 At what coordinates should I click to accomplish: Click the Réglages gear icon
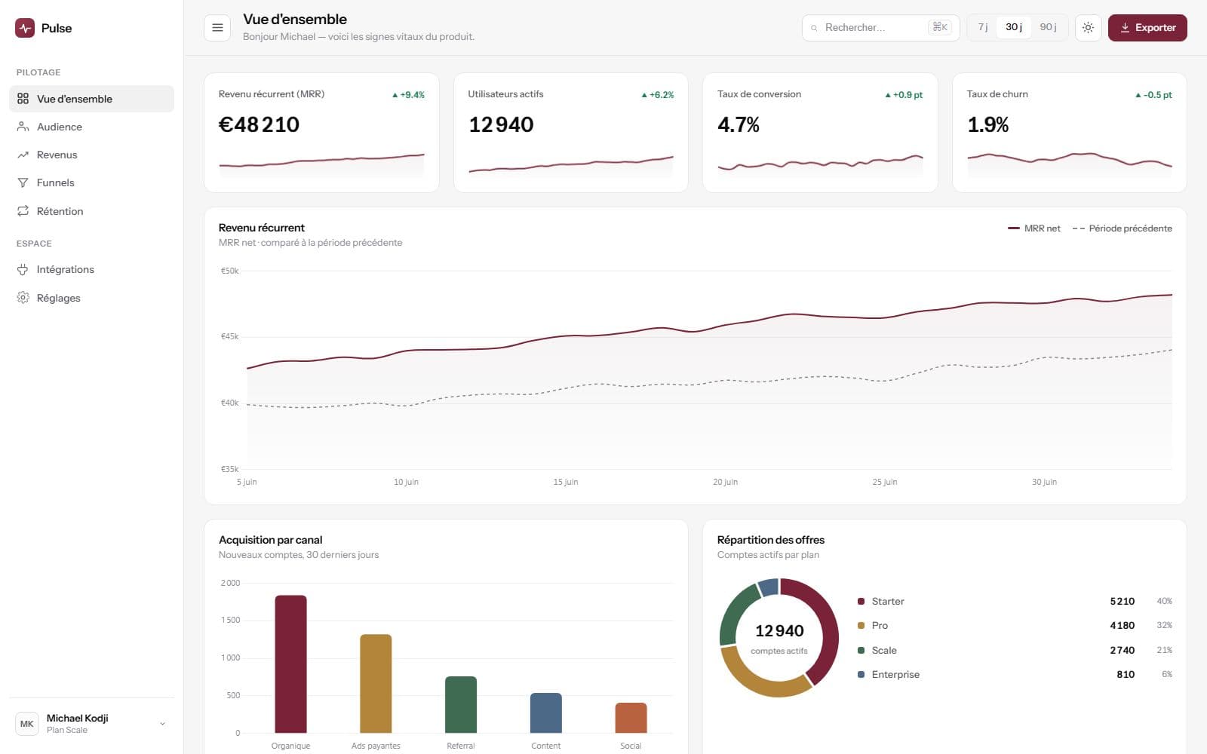coord(23,298)
